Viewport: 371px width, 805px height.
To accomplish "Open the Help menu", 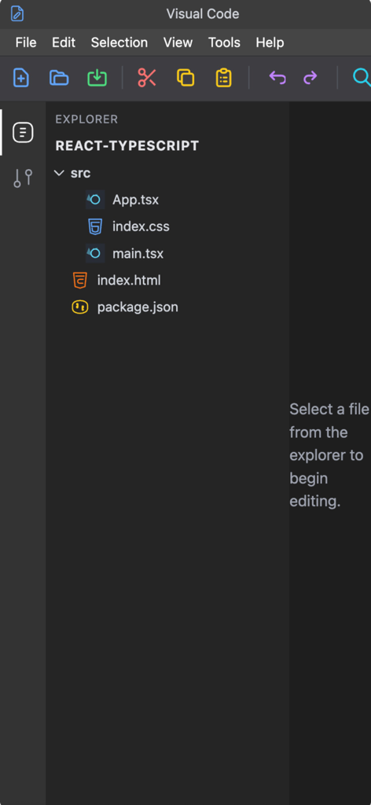I will (x=270, y=42).
